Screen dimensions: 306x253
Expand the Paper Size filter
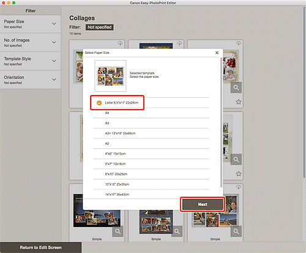click(31, 24)
